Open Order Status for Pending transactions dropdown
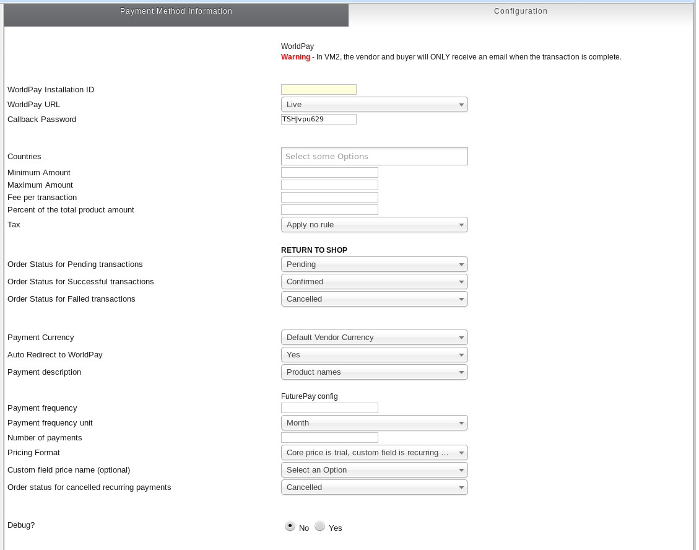The height and width of the screenshot is (550, 699). tap(375, 264)
